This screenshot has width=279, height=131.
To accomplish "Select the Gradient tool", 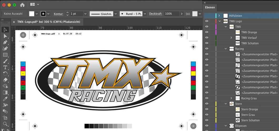I will pos(5,92).
